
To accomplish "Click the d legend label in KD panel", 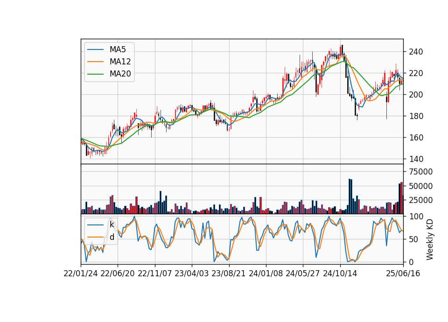I will click(112, 237).
